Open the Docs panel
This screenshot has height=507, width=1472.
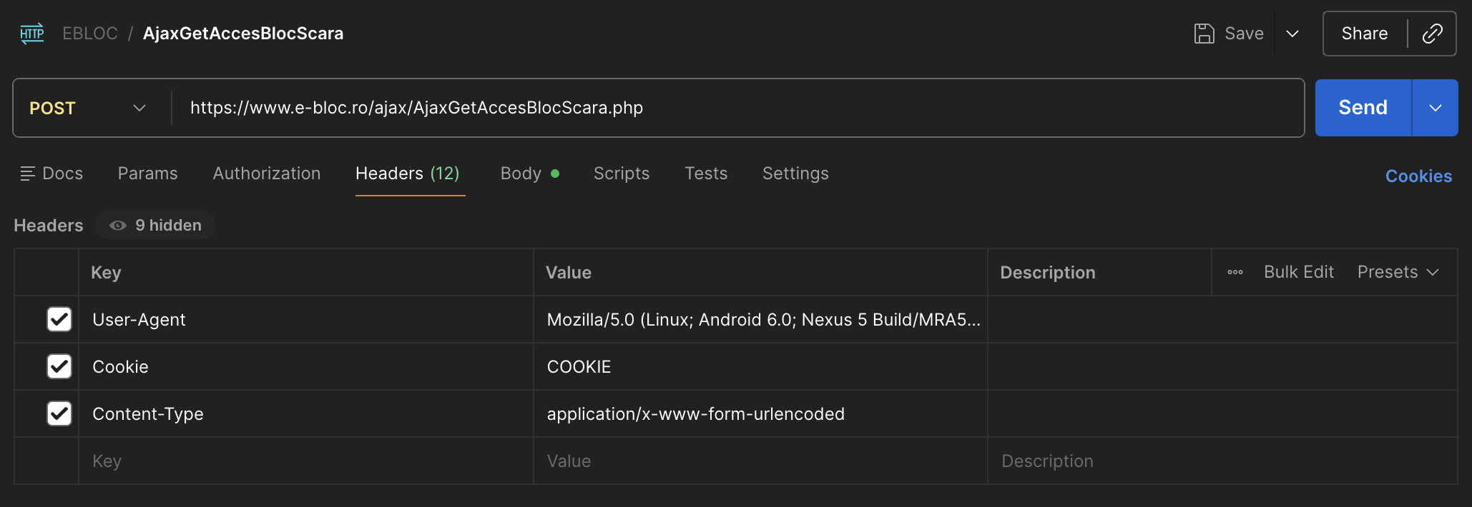51,174
